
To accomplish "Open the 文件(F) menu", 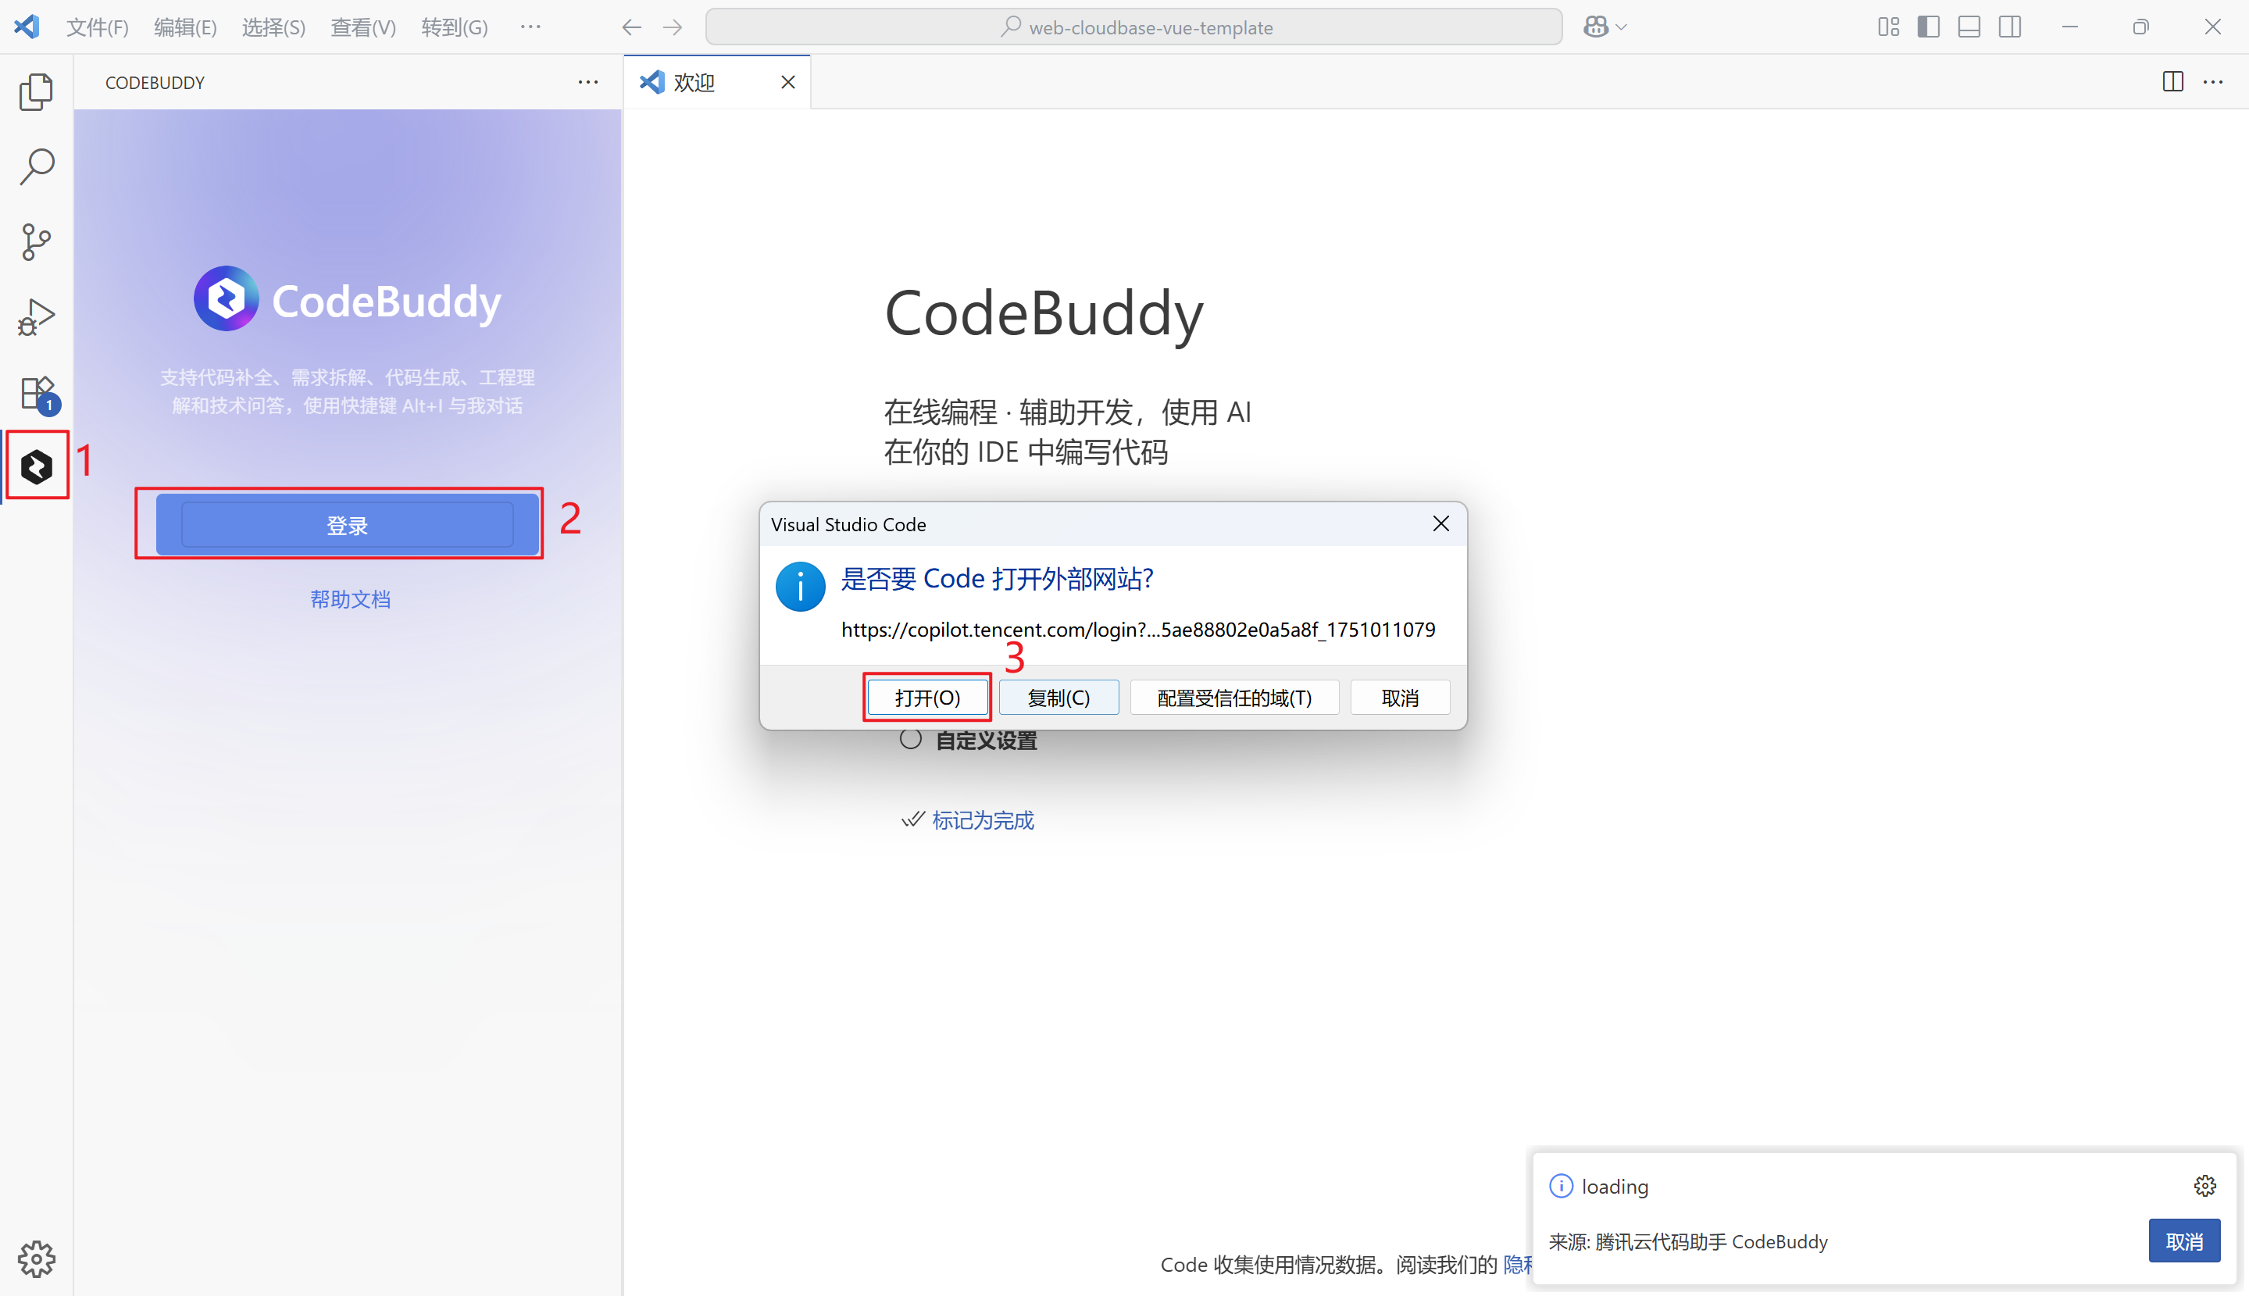I will [x=97, y=27].
